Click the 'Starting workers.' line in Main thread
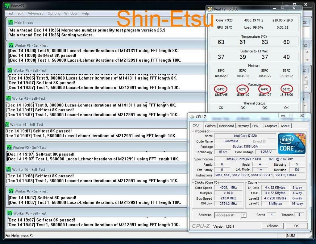 (77, 35)
